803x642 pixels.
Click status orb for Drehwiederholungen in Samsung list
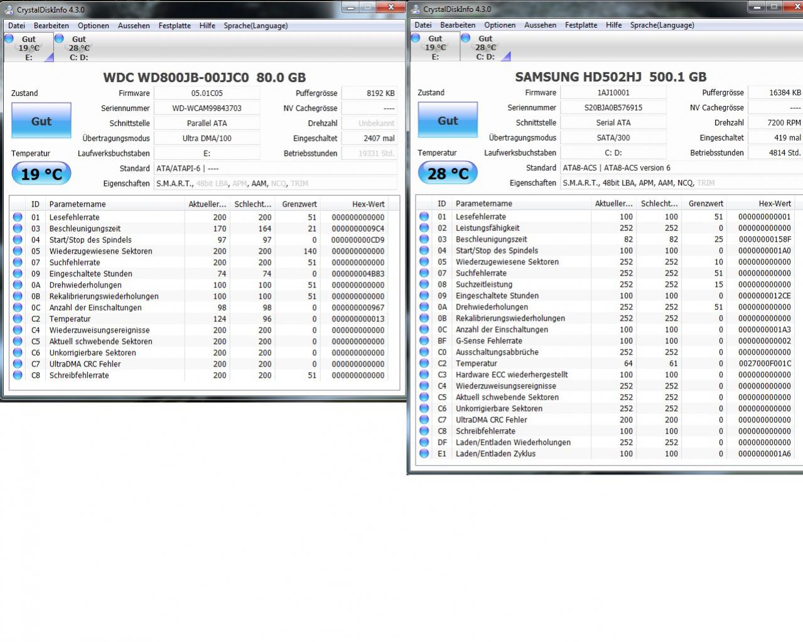pyautogui.click(x=424, y=307)
